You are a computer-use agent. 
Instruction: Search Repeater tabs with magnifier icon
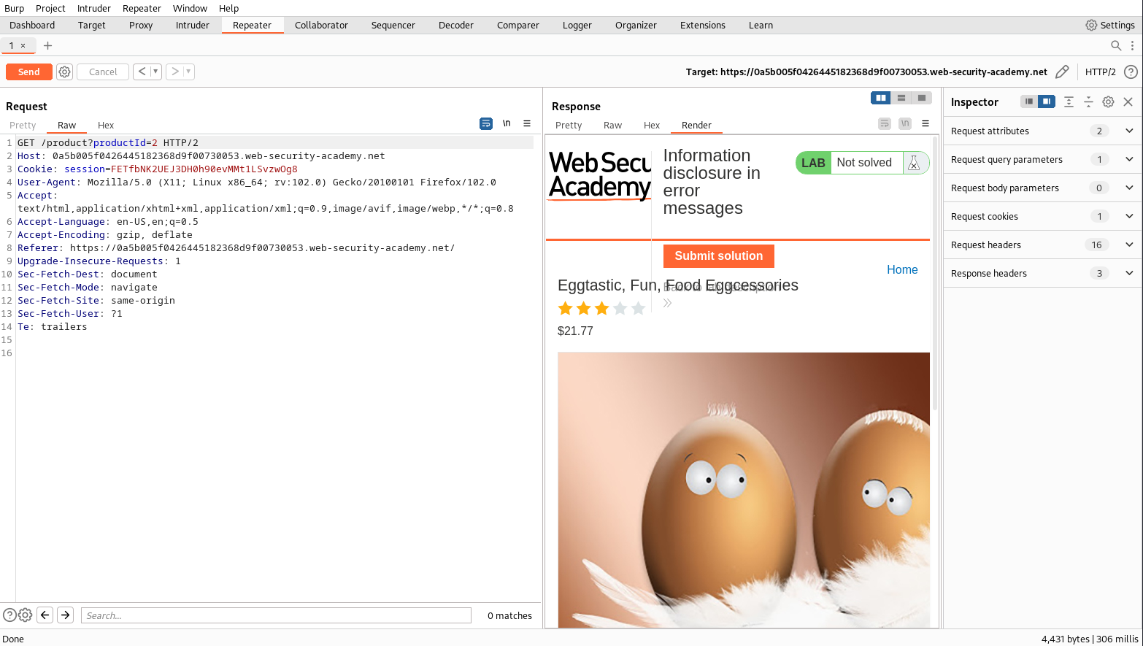coord(1116,45)
